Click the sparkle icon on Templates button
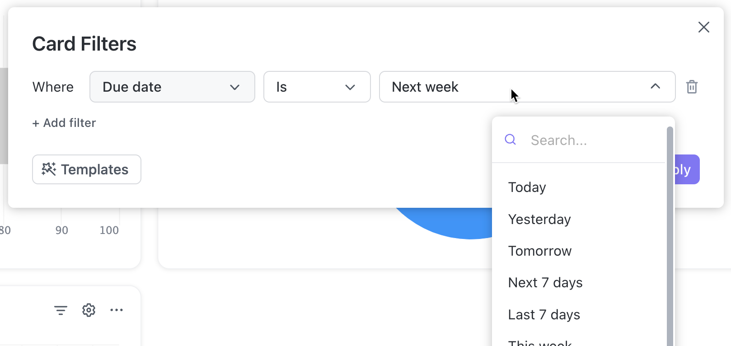This screenshot has height=346, width=731. [x=49, y=169]
